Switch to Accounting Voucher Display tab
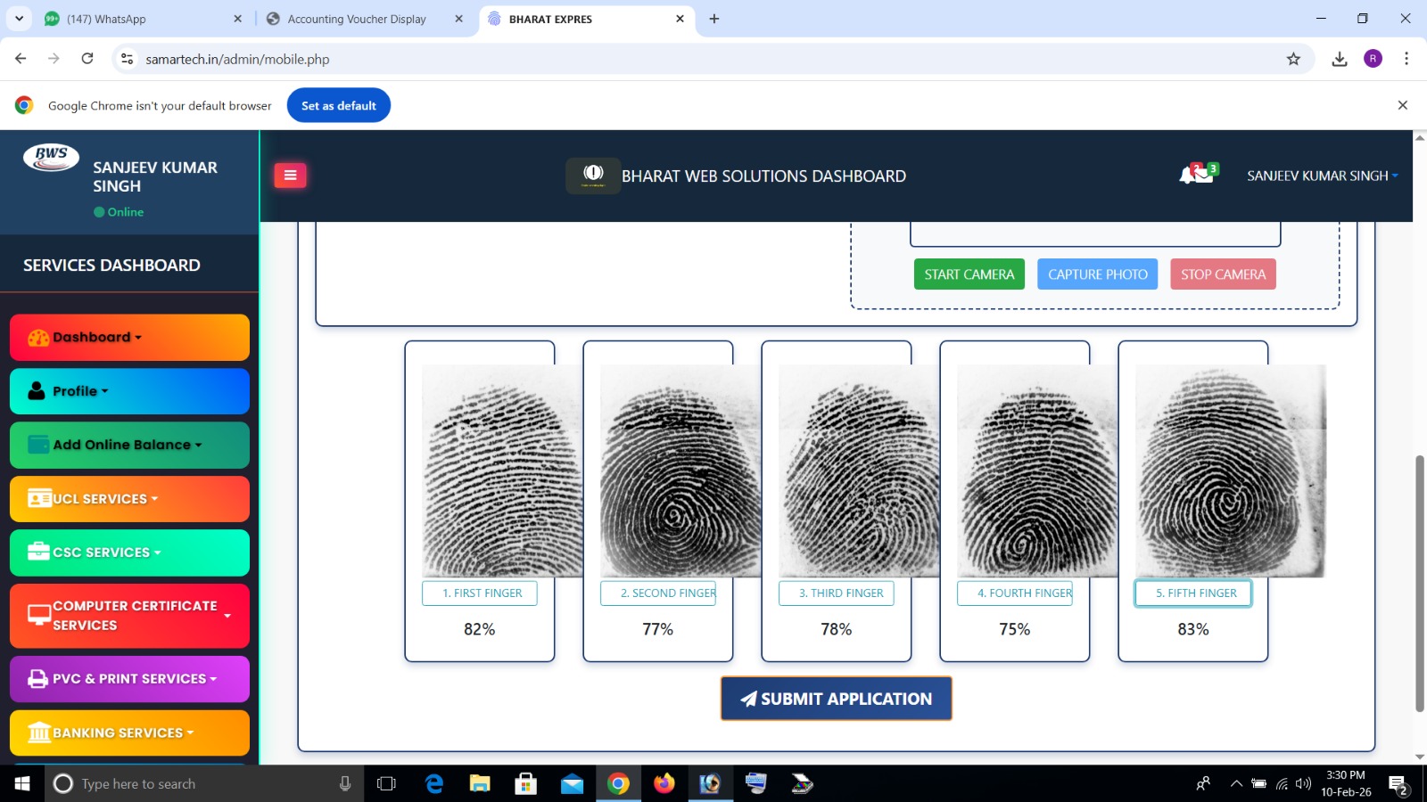This screenshot has width=1427, height=802. (x=357, y=19)
